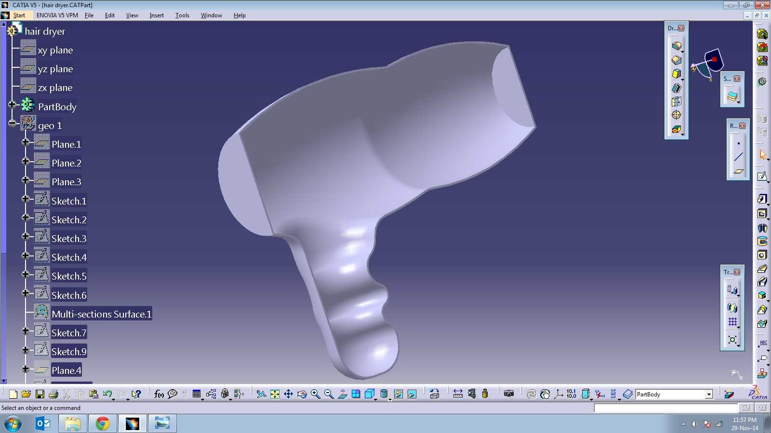This screenshot has width=771, height=433.
Task: Expand the Sketch.7 node
Action: 26,331
